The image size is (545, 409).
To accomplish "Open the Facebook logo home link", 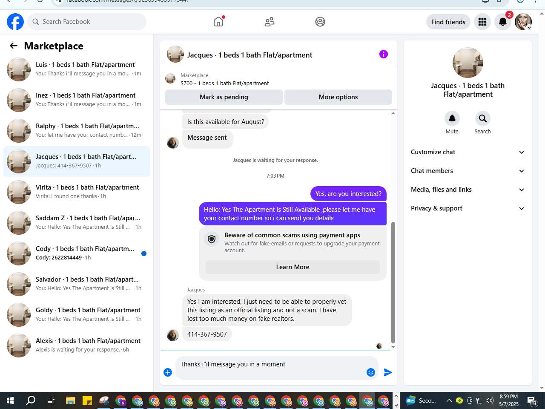I will pyautogui.click(x=15, y=22).
